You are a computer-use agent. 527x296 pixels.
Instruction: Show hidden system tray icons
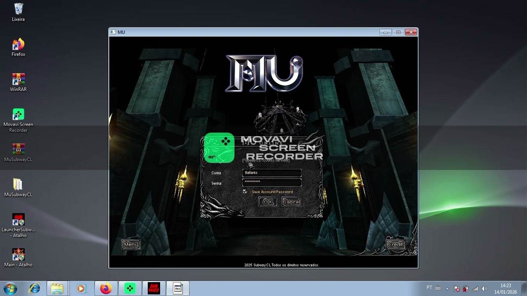coord(447,289)
